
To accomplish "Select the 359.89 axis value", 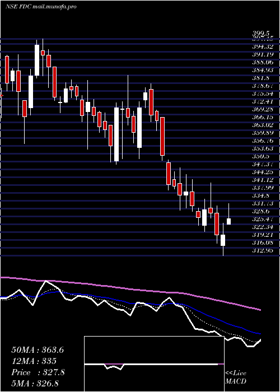I will coord(263,133).
